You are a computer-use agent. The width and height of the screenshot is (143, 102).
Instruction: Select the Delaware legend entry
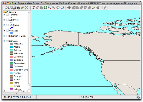[x=18, y=67]
